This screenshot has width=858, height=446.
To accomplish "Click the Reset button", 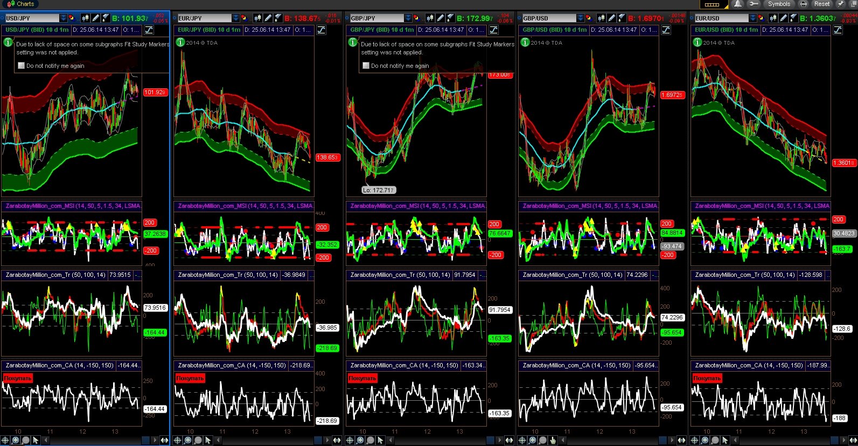I will click(822, 4).
